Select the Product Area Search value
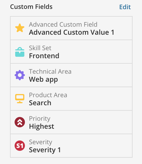The width and height of the screenshot is (142, 164). (x=40, y=103)
